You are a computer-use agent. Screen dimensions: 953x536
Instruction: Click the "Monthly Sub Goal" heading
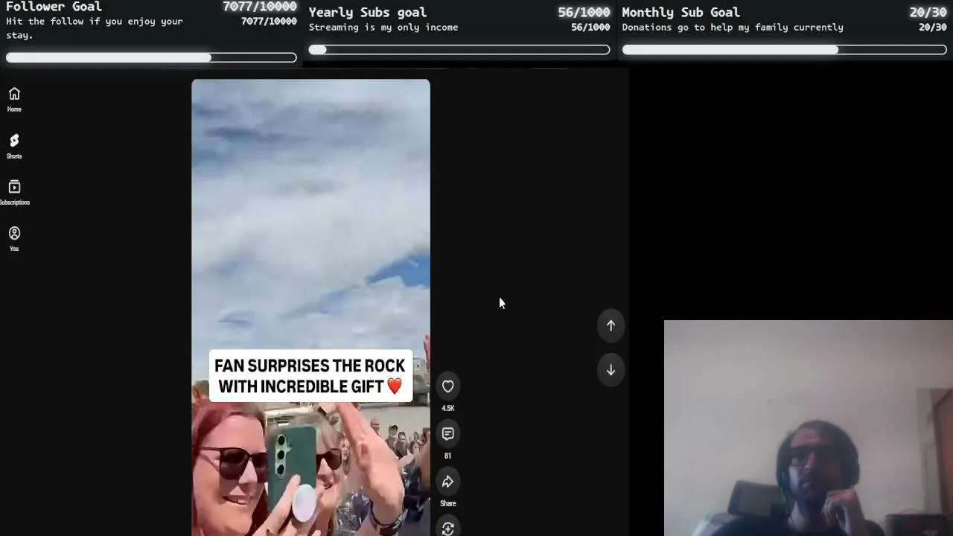click(681, 12)
